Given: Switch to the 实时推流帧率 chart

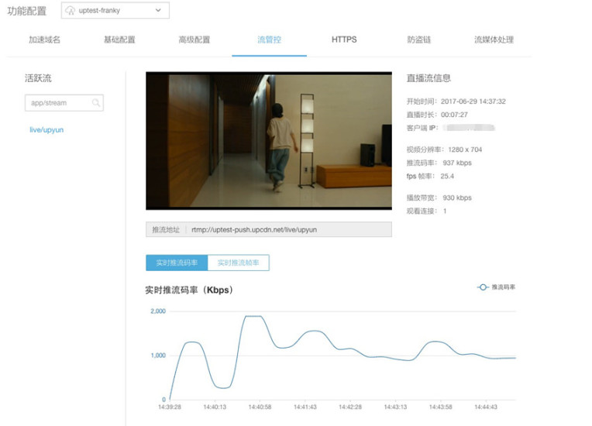Looking at the screenshot, I should point(239,263).
